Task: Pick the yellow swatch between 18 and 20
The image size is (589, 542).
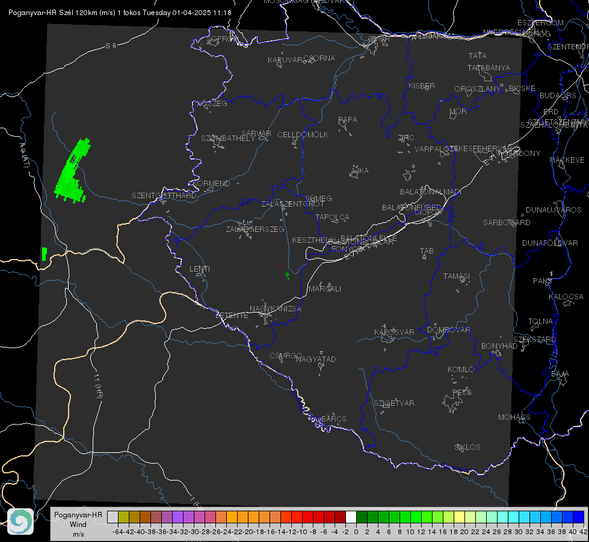Action: coord(459,517)
